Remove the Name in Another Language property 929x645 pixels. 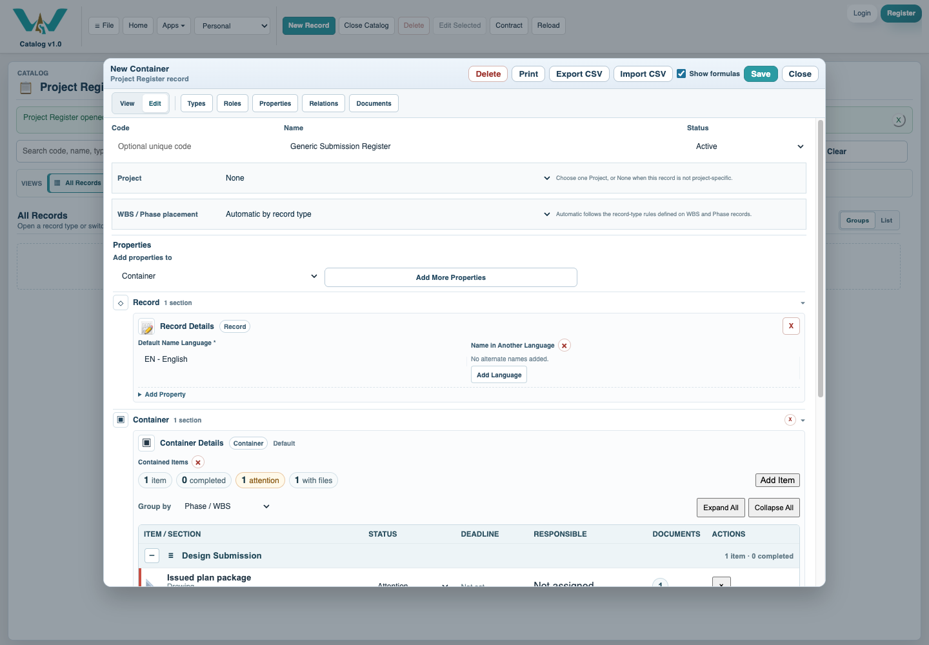[x=564, y=346]
